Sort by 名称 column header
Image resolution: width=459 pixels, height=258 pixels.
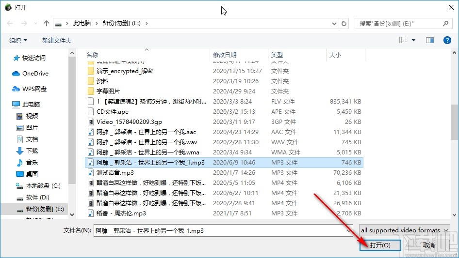[x=92, y=55]
